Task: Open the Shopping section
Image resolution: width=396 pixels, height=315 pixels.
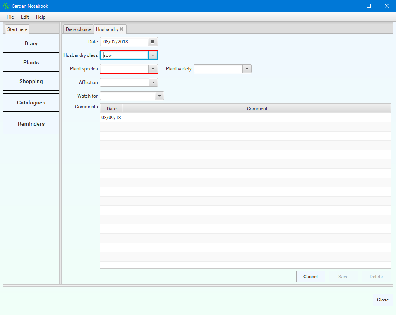Action: [x=31, y=81]
